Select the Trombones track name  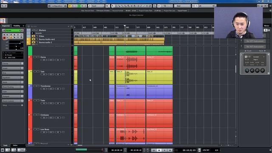45,86
